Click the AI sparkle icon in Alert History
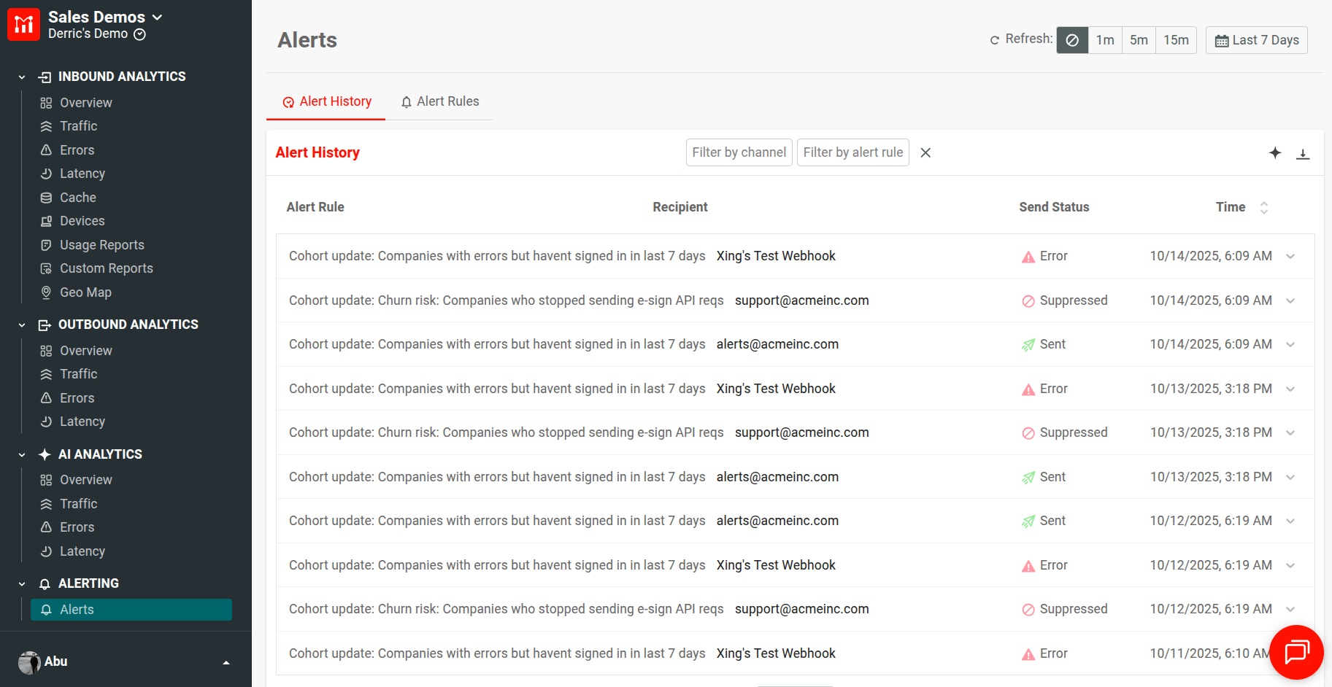The width and height of the screenshot is (1332, 687). point(1275,153)
